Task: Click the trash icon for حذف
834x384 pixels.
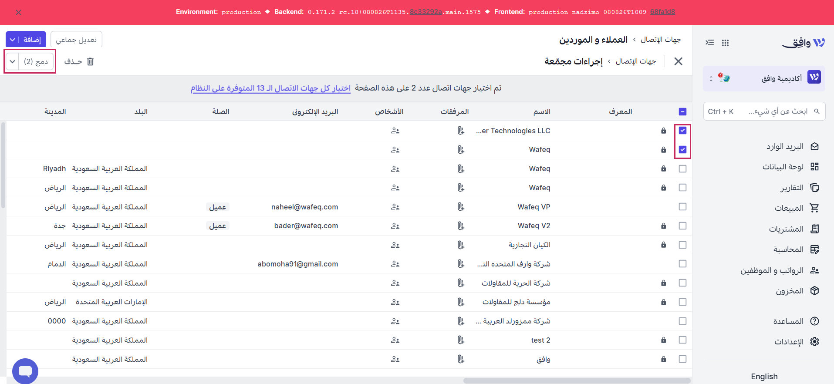Action: point(90,61)
